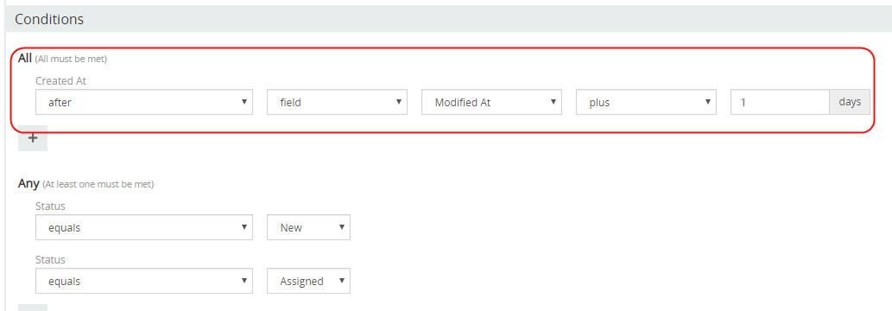Screen dimensions: 892x311
Task: Open the equals dropdown next to New status
Action: point(144,227)
